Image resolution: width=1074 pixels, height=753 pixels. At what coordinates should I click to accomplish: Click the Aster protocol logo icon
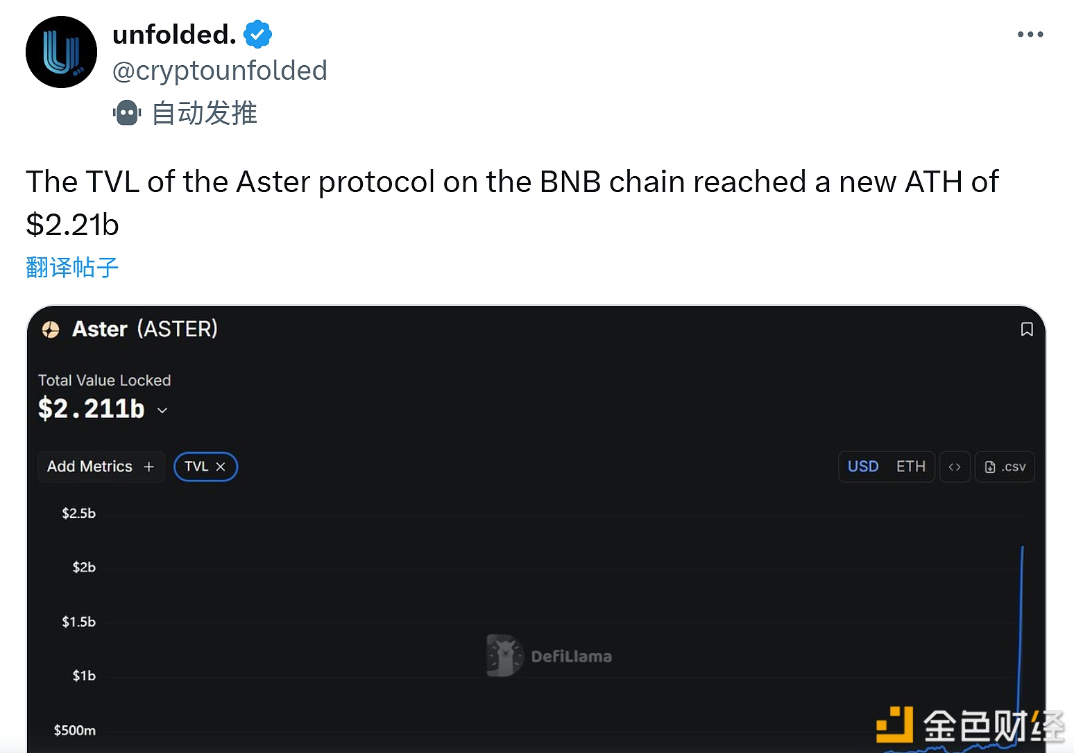click(51, 329)
